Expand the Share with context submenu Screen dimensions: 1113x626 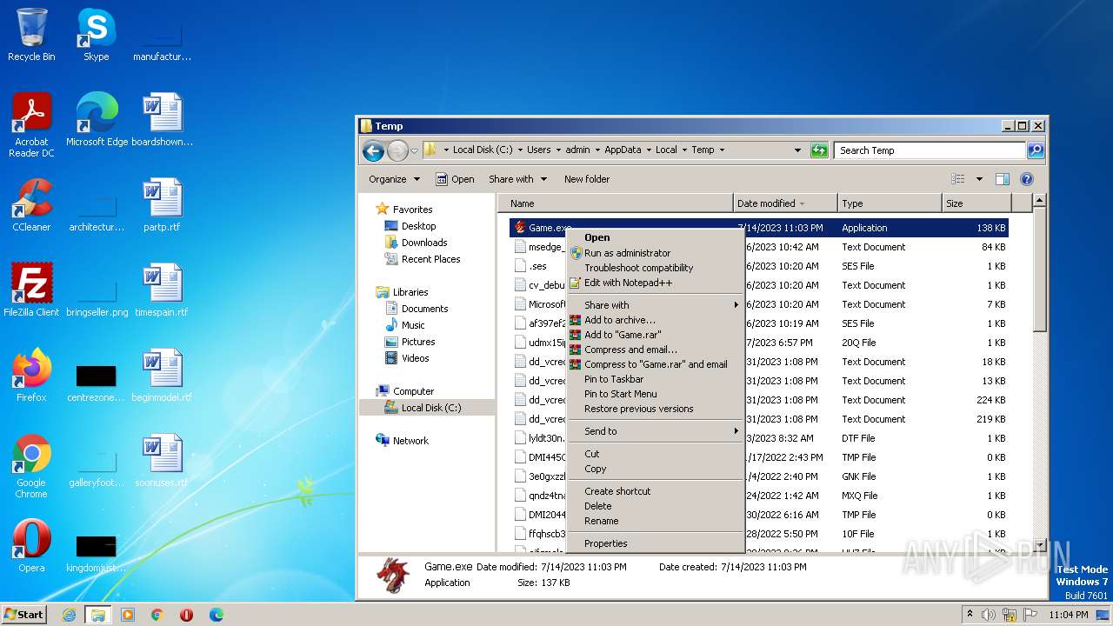click(x=655, y=305)
